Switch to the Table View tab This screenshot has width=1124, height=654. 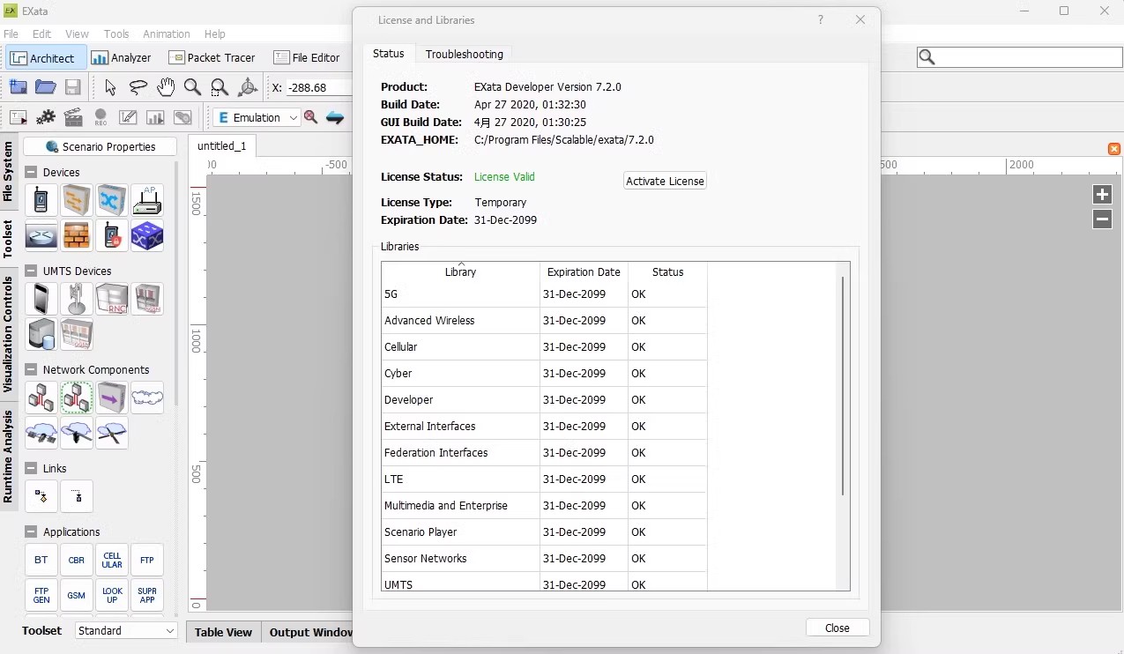(223, 632)
